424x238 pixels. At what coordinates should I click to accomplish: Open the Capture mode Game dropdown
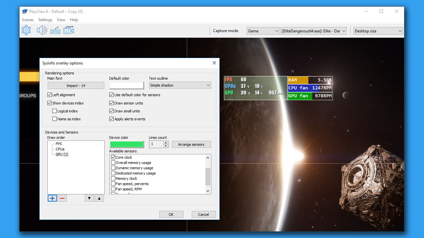coord(263,31)
